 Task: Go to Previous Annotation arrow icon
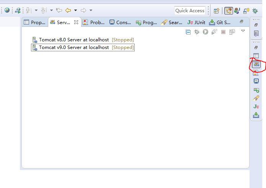(x=44, y=10)
